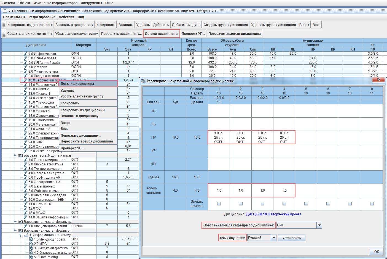Open Редактирование menu

42,17
